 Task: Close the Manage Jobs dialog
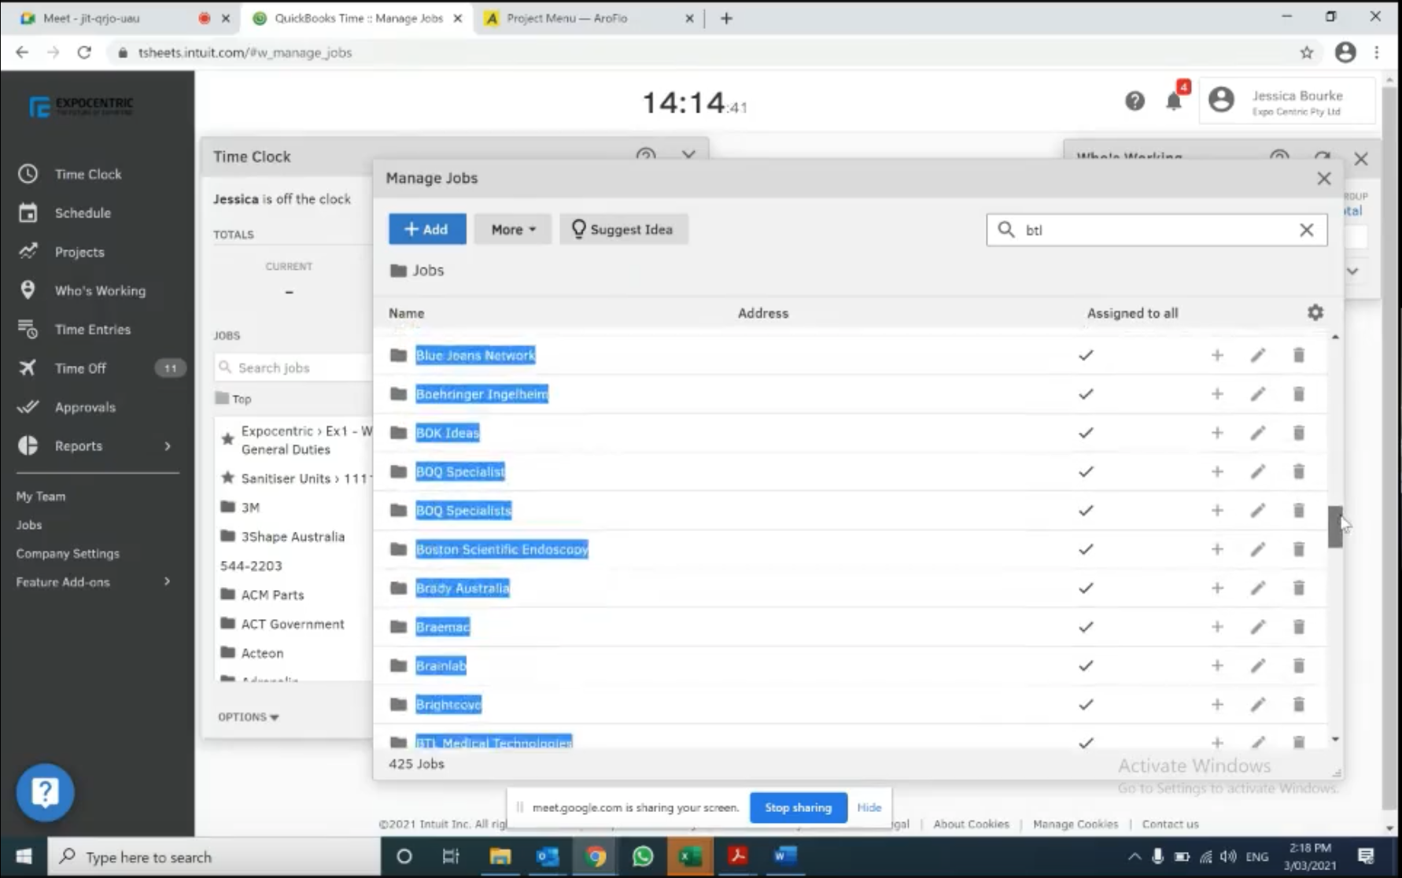click(1324, 179)
